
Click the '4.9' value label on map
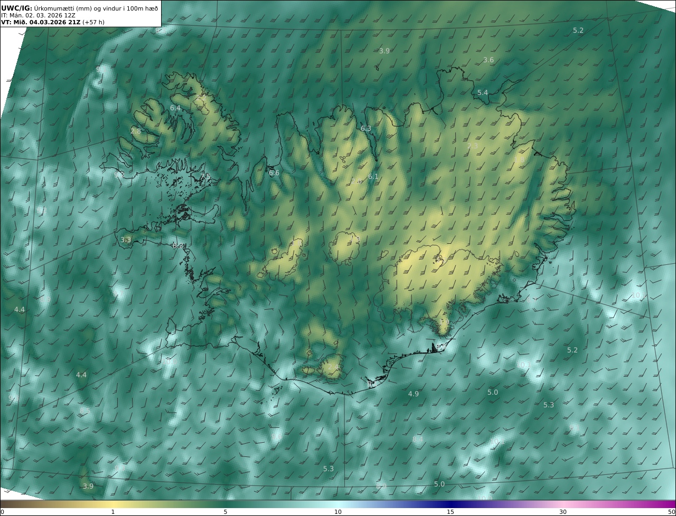point(414,394)
